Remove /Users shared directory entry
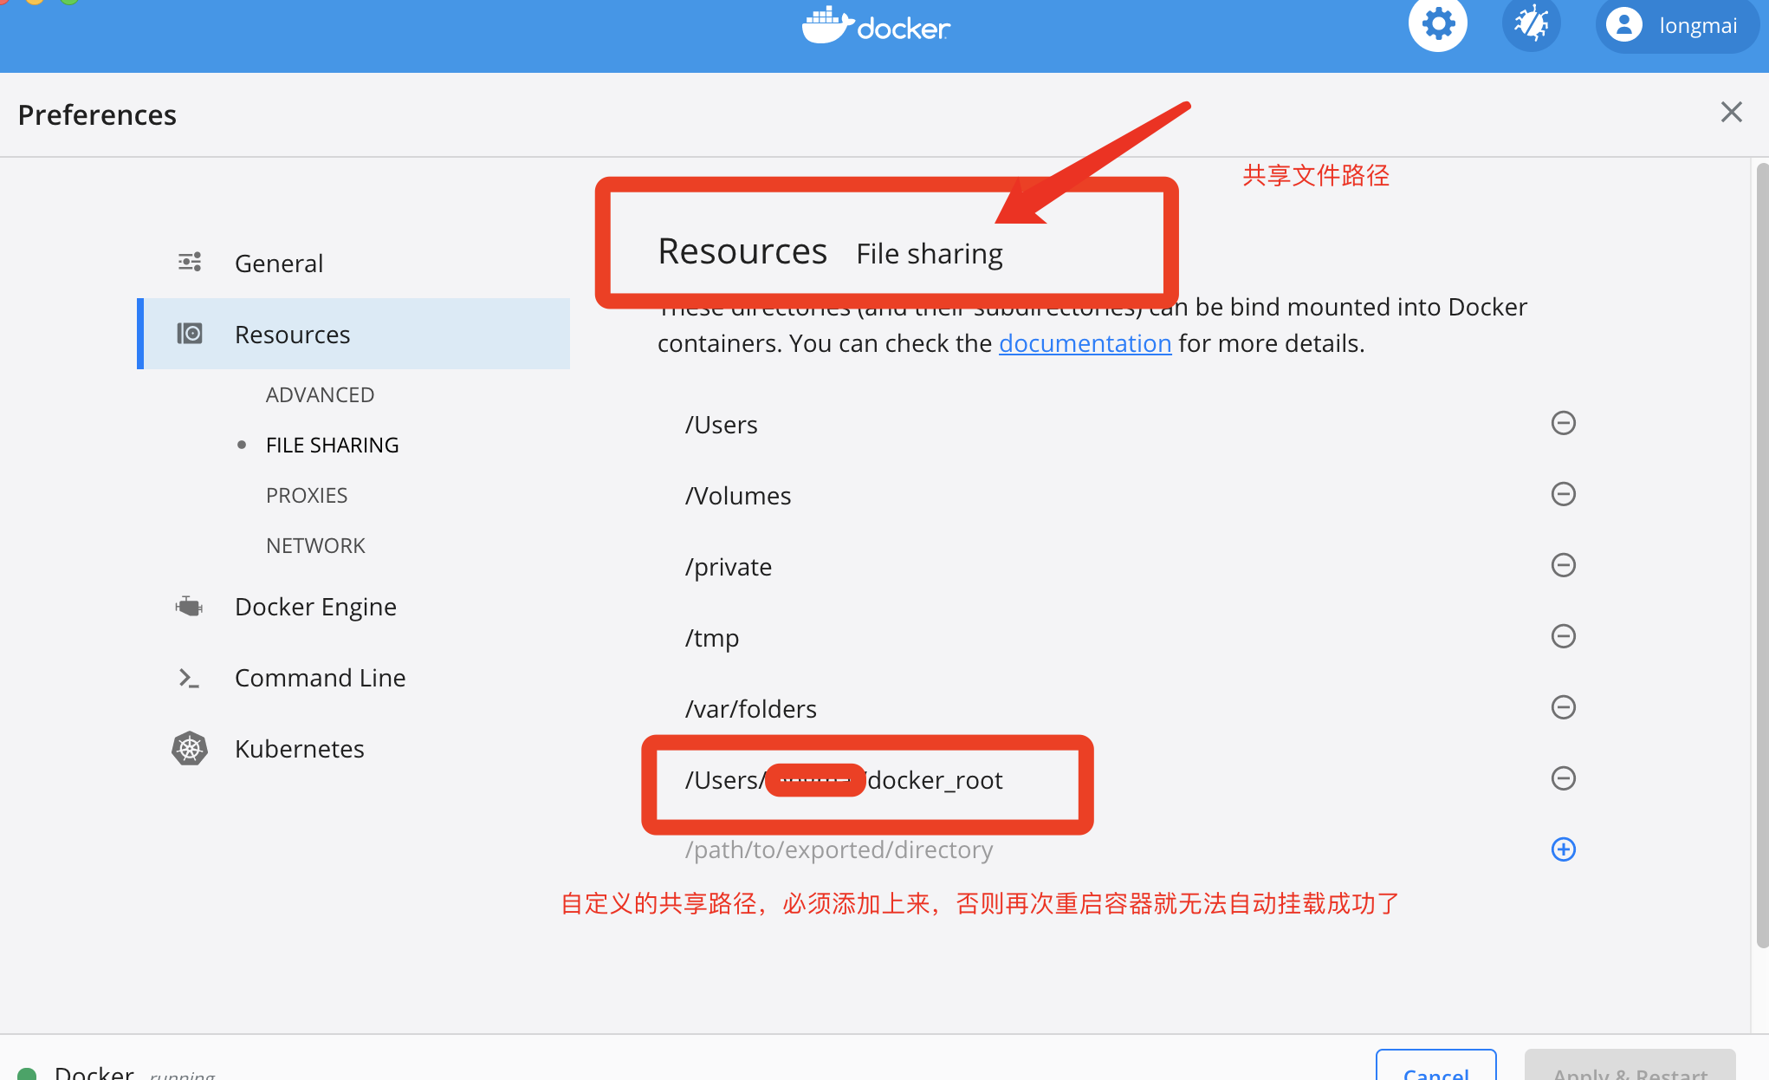 point(1565,424)
